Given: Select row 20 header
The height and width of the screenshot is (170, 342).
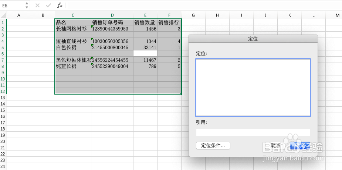Looking at the screenshot, I should (3, 142).
